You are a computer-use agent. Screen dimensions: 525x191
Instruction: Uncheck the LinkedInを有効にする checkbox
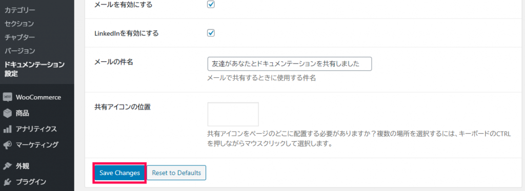211,33
